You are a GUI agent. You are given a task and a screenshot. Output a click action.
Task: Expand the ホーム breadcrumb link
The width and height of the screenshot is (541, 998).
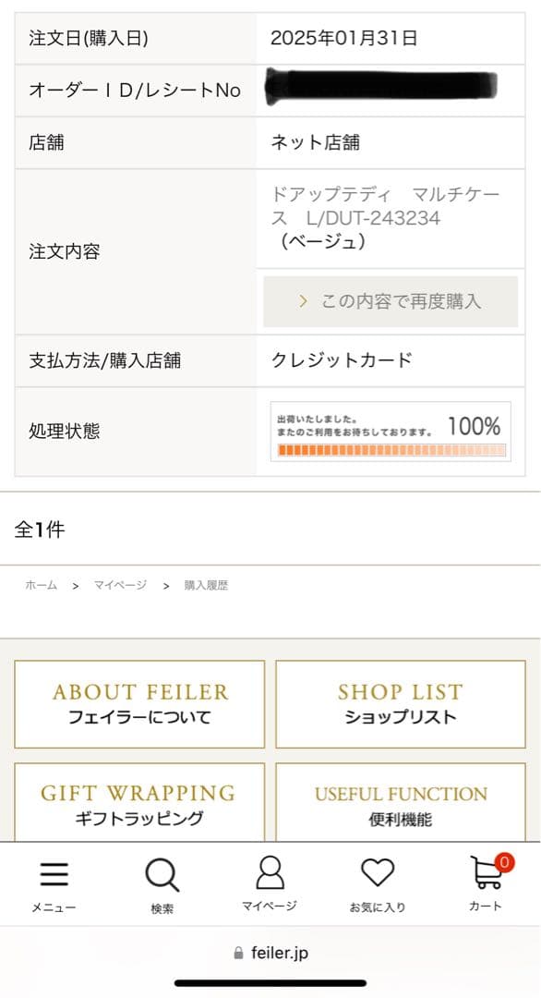41,585
